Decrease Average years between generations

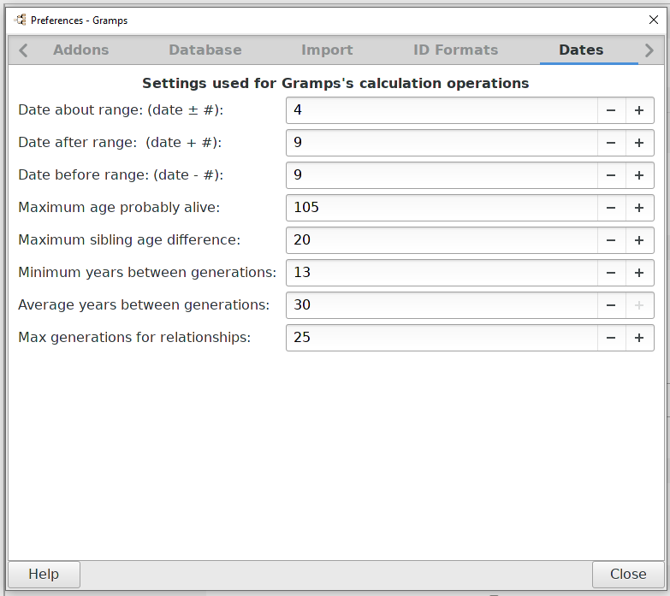[611, 305]
